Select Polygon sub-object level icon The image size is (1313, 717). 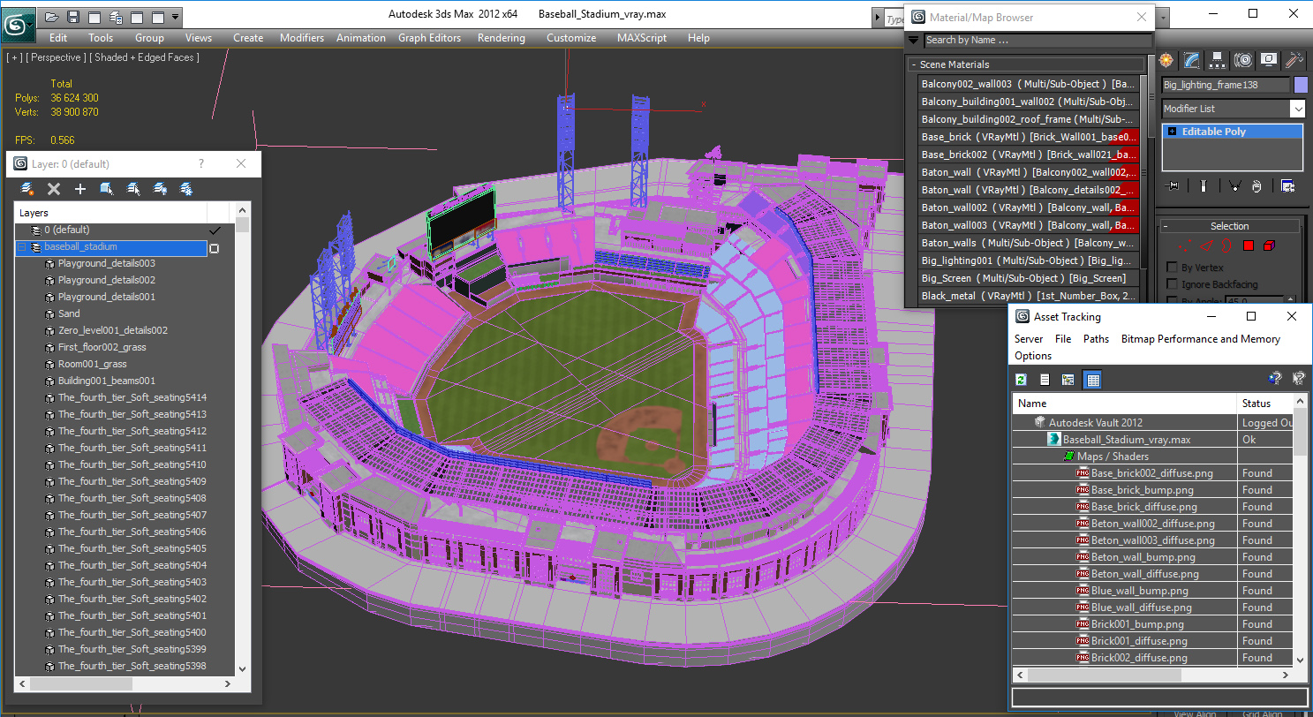pos(1249,245)
